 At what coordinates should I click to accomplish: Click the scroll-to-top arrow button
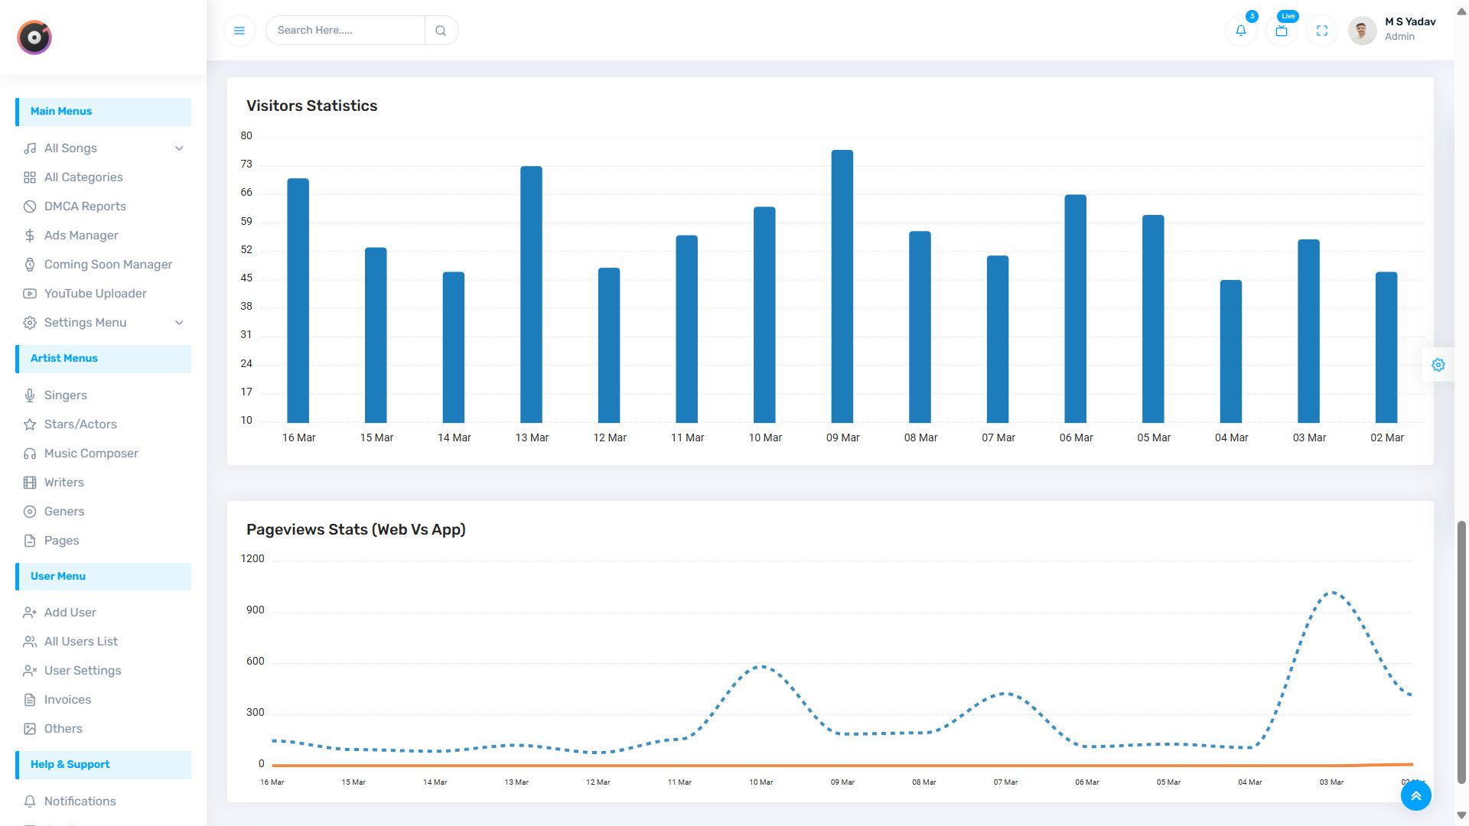1415,795
